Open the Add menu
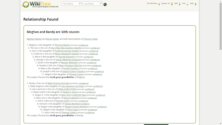Image resolution: width=222 pixels, height=125 pixels. [176, 3]
